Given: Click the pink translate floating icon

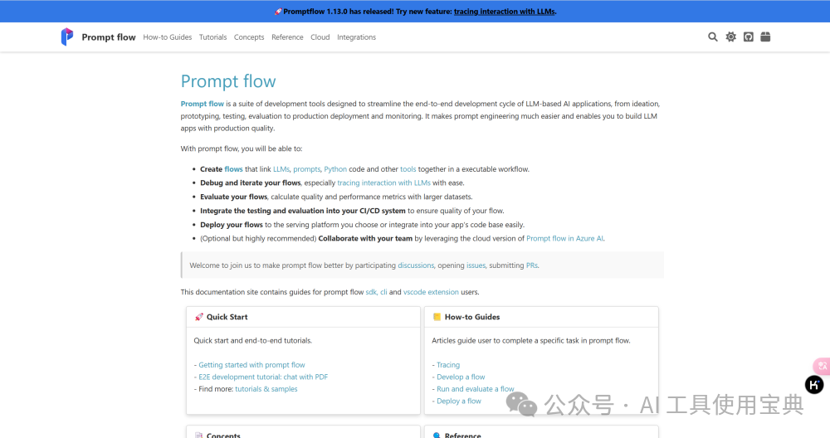Looking at the screenshot, I should pos(821,365).
